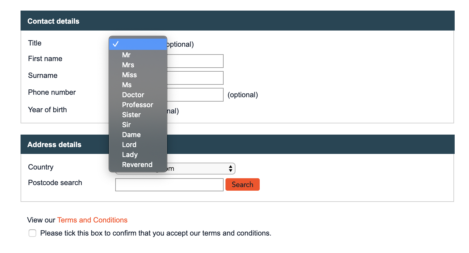Open the Terms and Conditions link
The height and width of the screenshot is (253, 469).
coord(92,220)
